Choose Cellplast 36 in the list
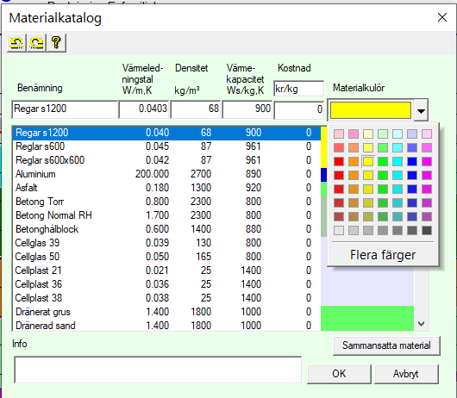Image resolution: width=457 pixels, height=398 pixels. pyautogui.click(x=166, y=284)
